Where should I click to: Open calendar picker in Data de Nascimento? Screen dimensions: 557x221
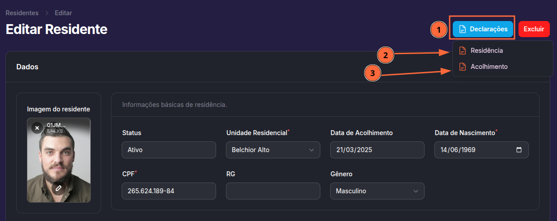[x=519, y=150]
